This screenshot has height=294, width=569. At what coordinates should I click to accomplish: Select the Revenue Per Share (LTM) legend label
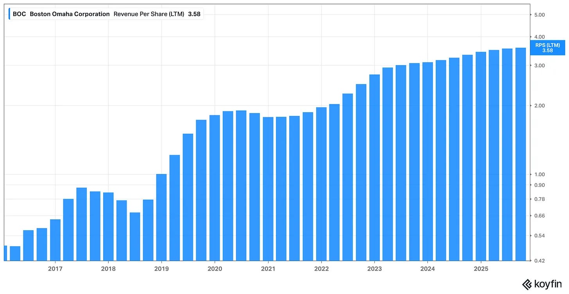(149, 14)
